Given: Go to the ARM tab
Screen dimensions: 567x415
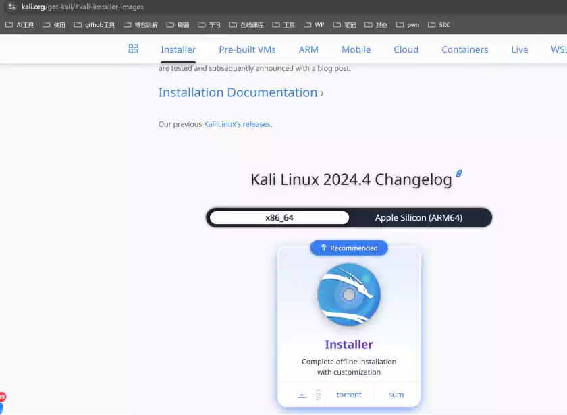Looking at the screenshot, I should click(x=308, y=49).
